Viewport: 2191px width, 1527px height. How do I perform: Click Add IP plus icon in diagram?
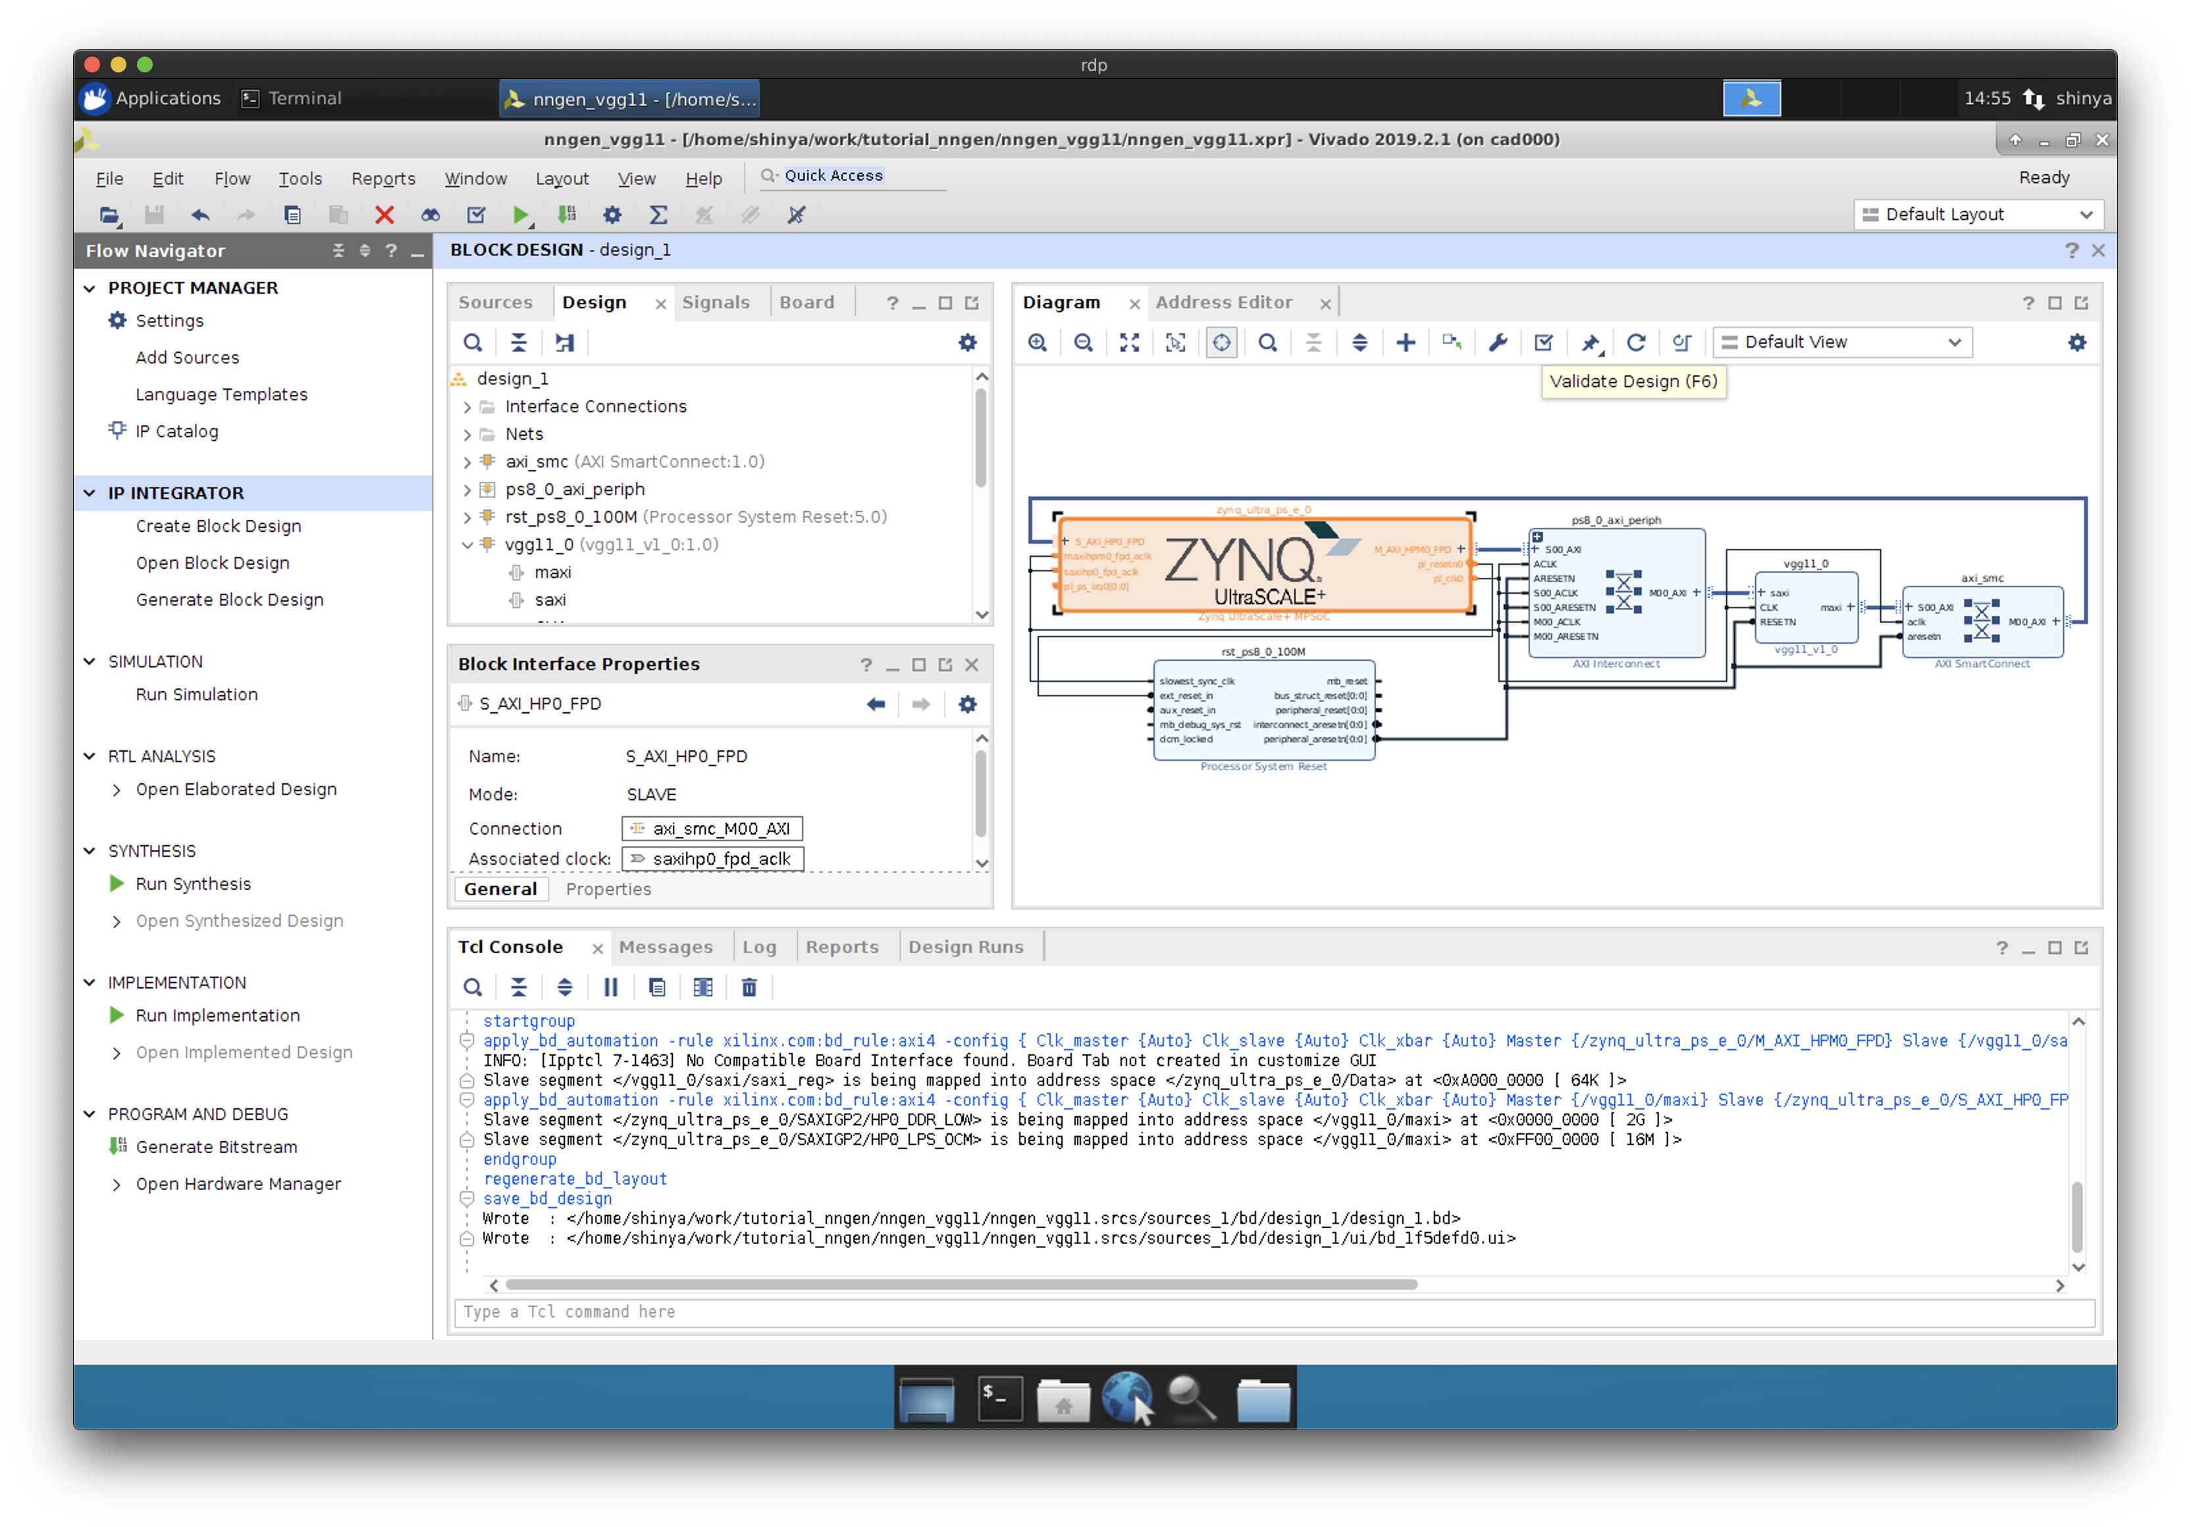[x=1406, y=342]
